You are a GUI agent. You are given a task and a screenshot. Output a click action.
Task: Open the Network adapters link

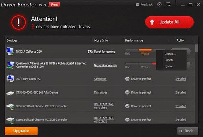tap(105, 65)
